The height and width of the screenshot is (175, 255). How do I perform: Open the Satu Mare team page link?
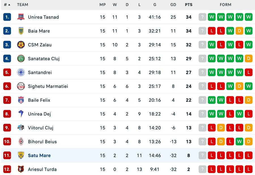tap(39, 155)
